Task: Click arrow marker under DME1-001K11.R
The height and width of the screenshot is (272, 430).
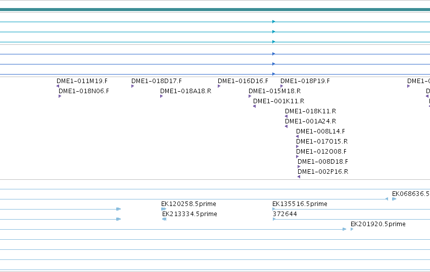Action: [x=255, y=106]
